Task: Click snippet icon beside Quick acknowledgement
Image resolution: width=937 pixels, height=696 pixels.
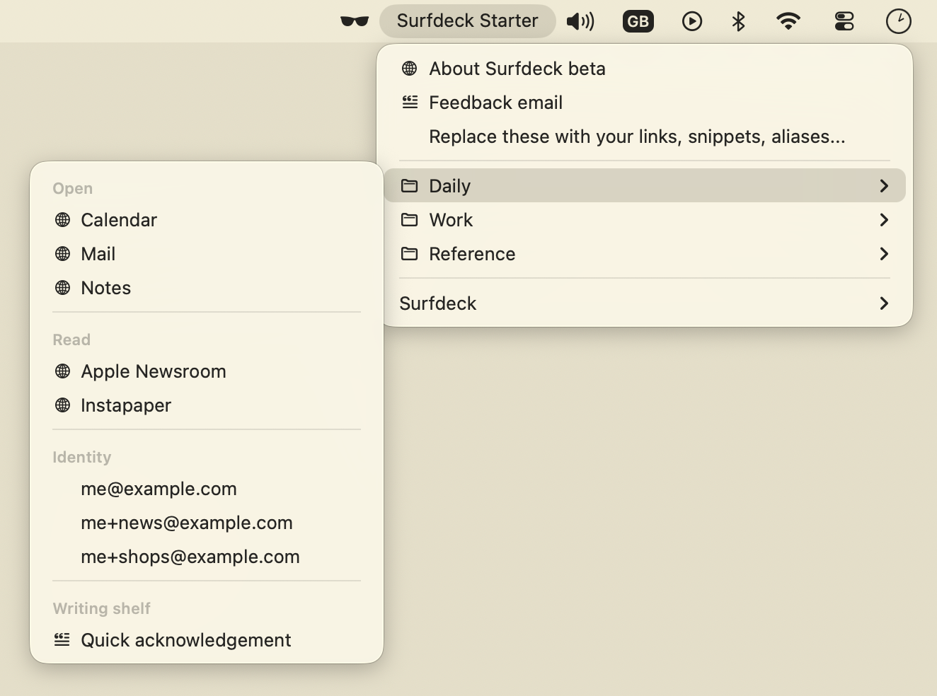Action: pos(62,640)
